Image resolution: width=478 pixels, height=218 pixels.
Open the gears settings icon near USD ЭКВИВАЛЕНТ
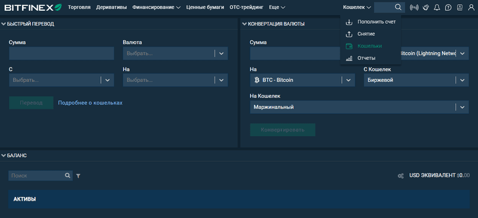pos(400,176)
